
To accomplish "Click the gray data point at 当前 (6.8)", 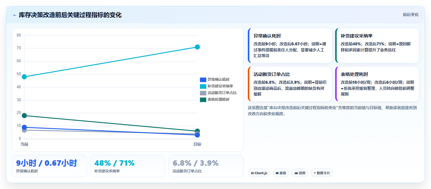I will (x=24, y=130).
